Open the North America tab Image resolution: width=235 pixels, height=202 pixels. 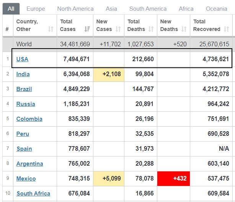(75, 8)
